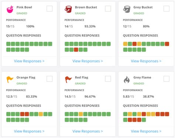Select the Pink Bowl card checkbox

[x=49, y=8]
